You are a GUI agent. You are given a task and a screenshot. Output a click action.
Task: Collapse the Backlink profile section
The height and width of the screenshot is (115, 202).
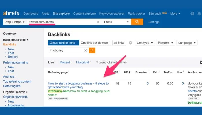[x=16, y=40]
